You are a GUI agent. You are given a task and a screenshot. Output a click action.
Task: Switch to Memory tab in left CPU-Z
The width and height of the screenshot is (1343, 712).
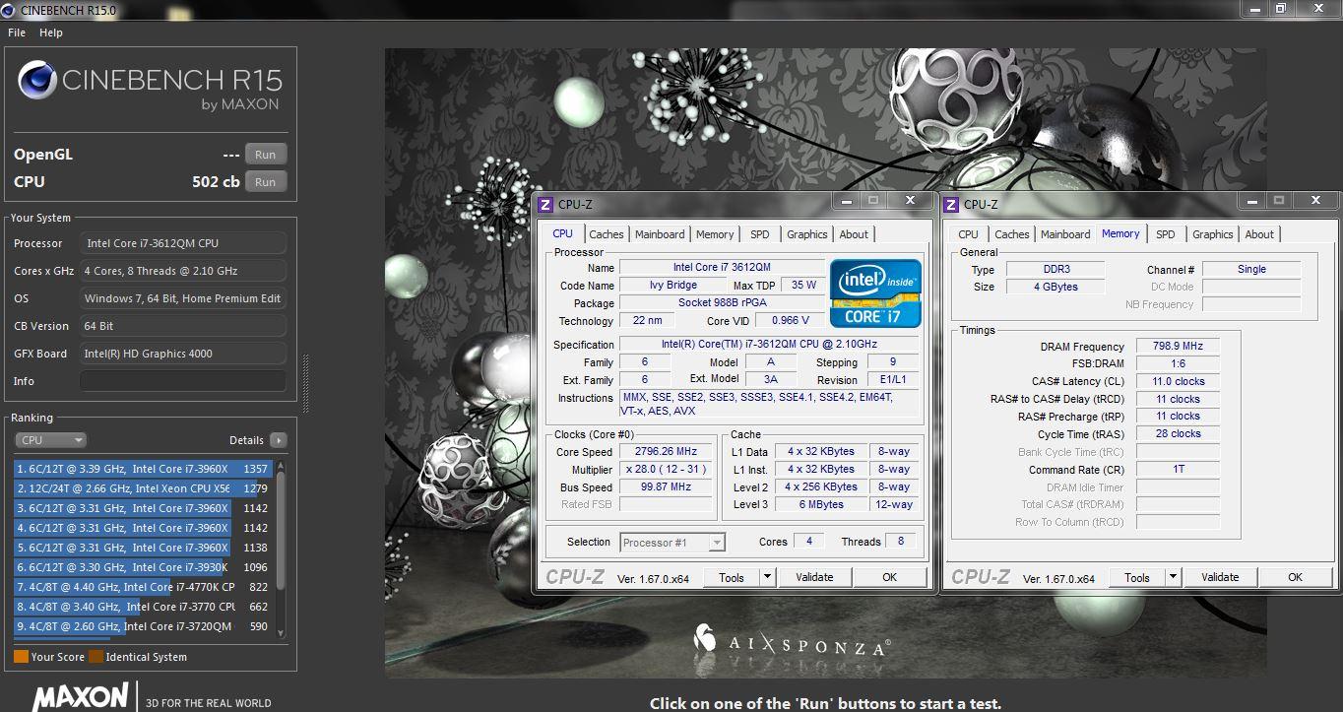[x=715, y=234]
